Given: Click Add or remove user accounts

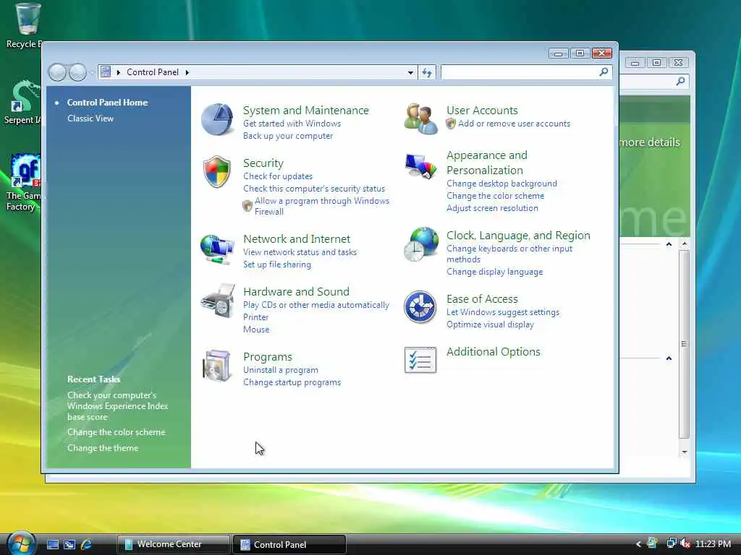Looking at the screenshot, I should tap(514, 124).
